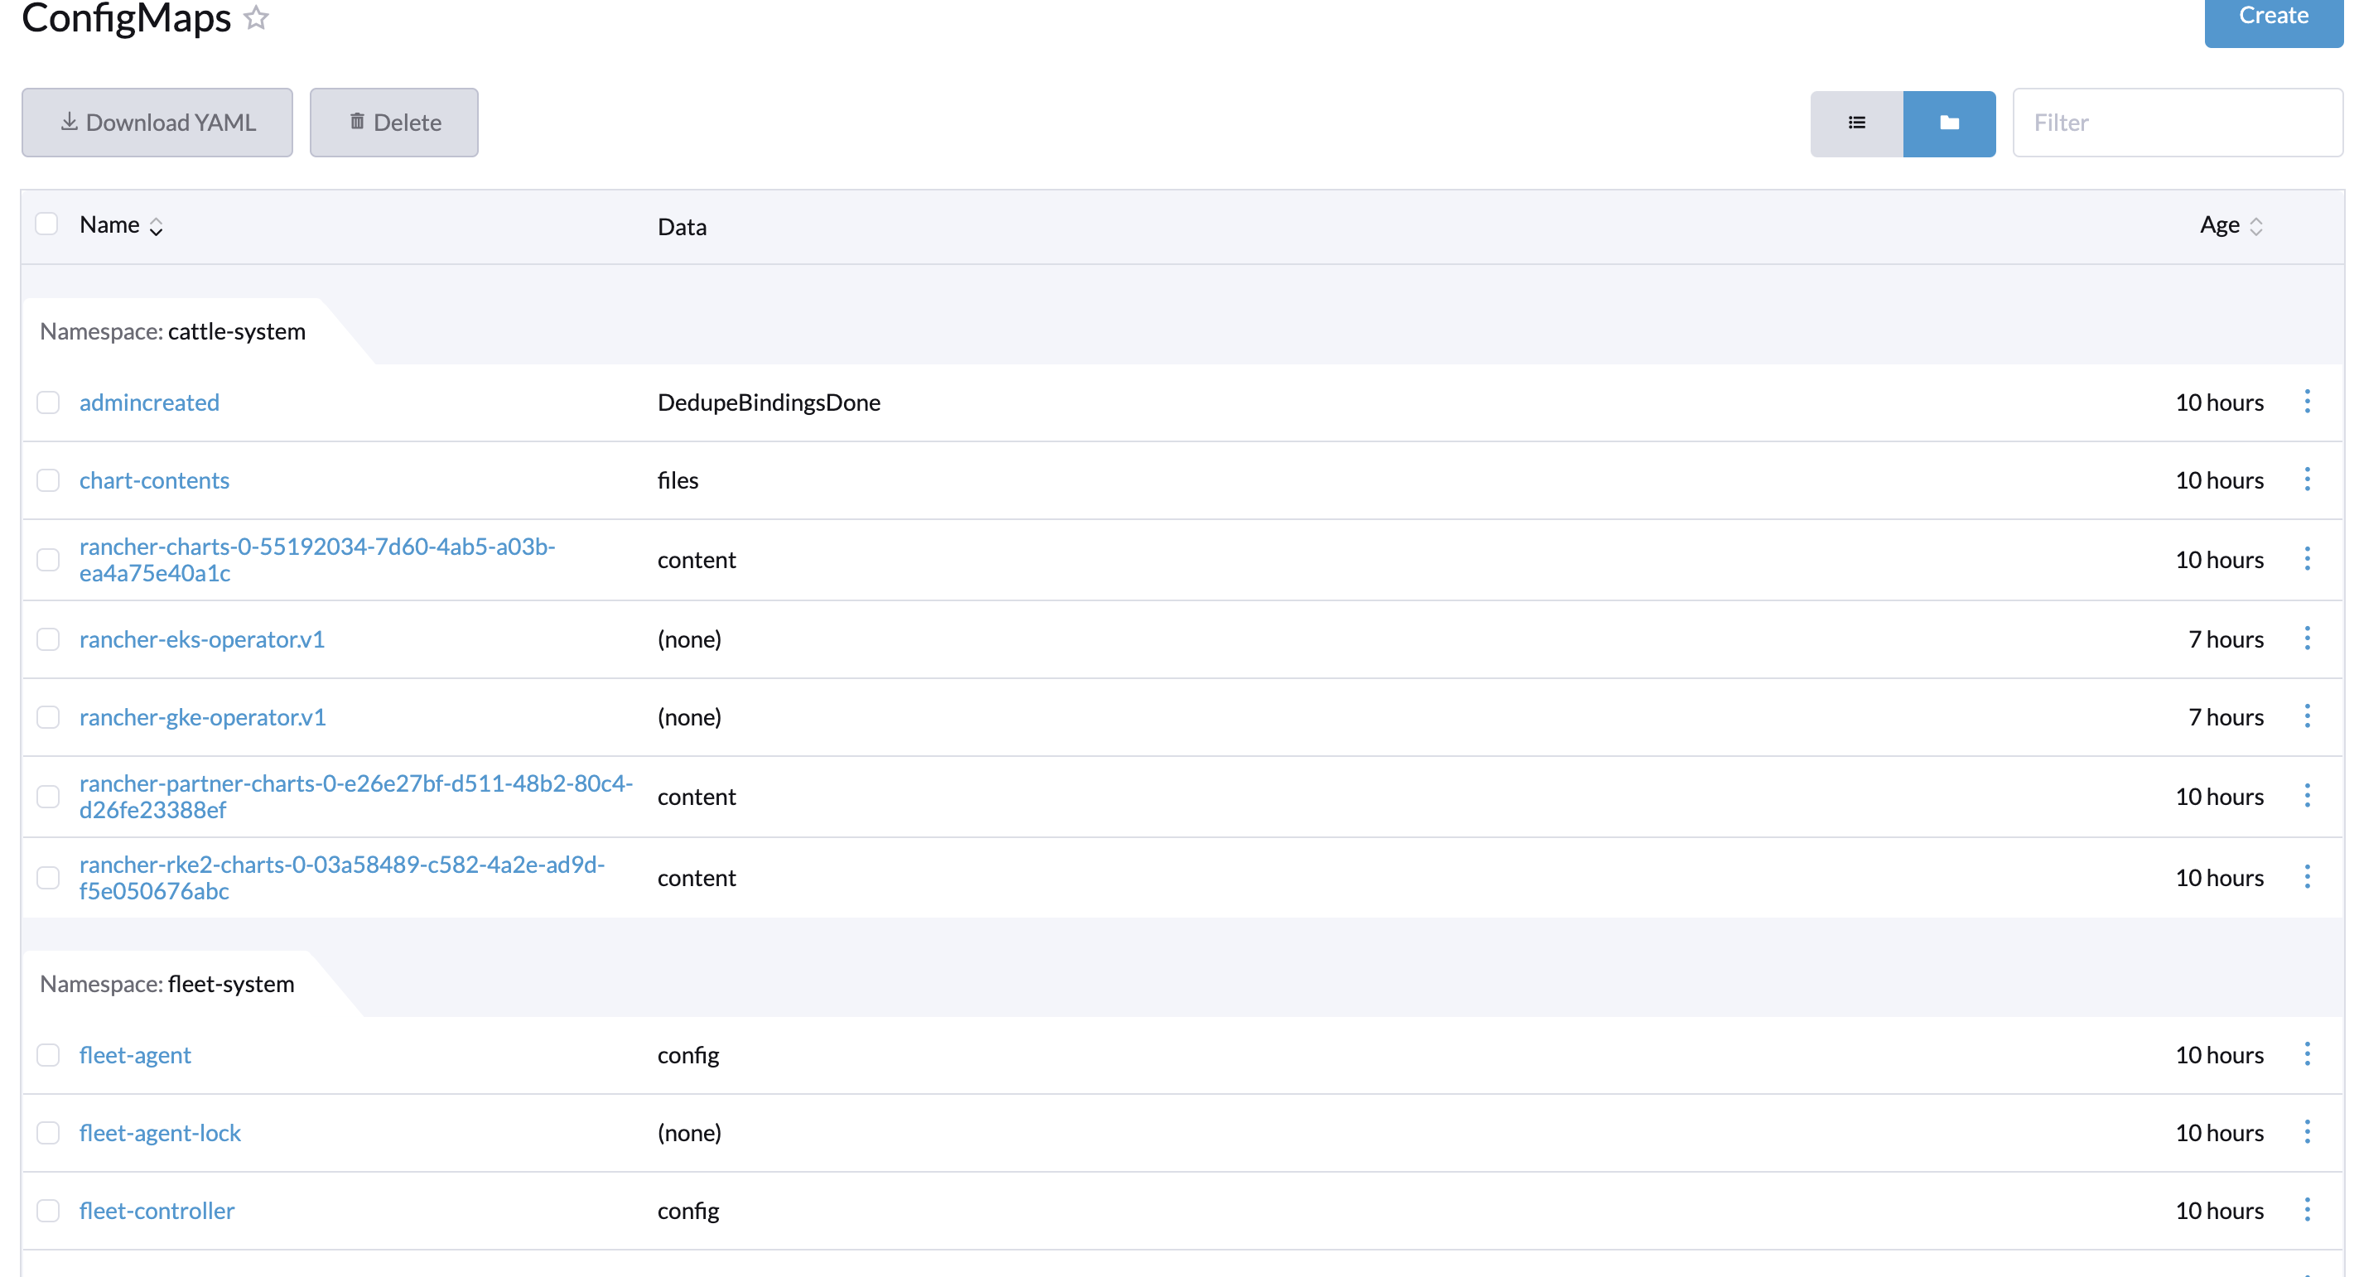The image size is (2359, 1277).
Task: Switch to flat list view
Action: click(1856, 123)
